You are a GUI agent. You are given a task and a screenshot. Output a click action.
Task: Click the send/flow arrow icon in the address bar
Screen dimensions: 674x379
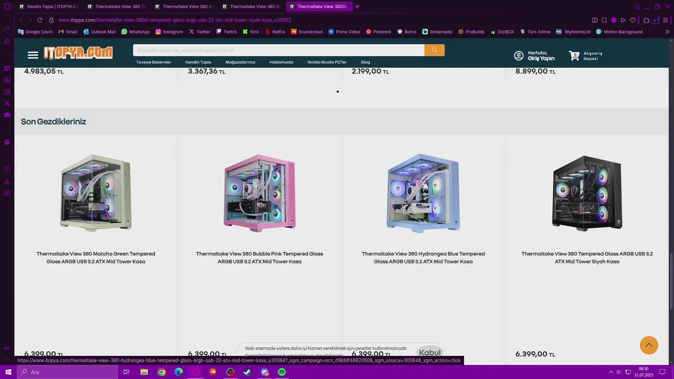[623, 20]
